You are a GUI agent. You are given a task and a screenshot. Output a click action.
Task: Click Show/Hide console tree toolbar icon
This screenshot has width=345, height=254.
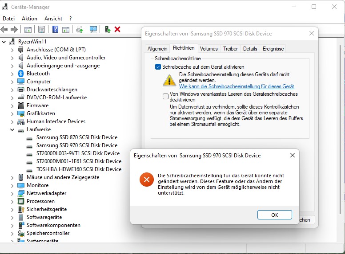(28, 29)
